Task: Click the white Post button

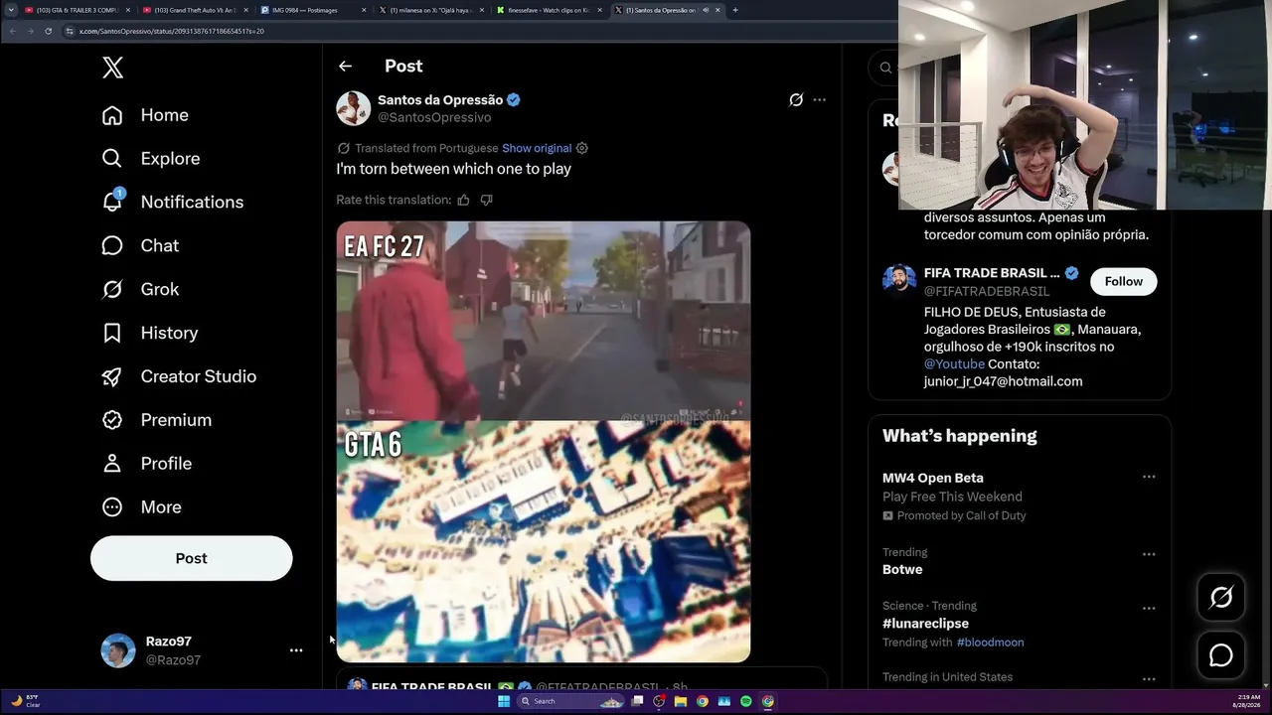Action: (192, 558)
